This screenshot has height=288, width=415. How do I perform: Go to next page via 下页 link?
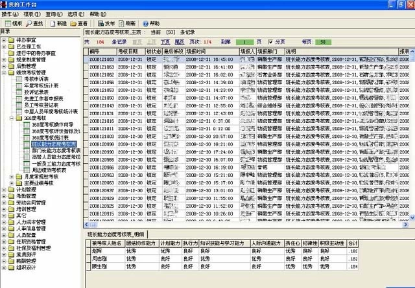(x=165, y=41)
